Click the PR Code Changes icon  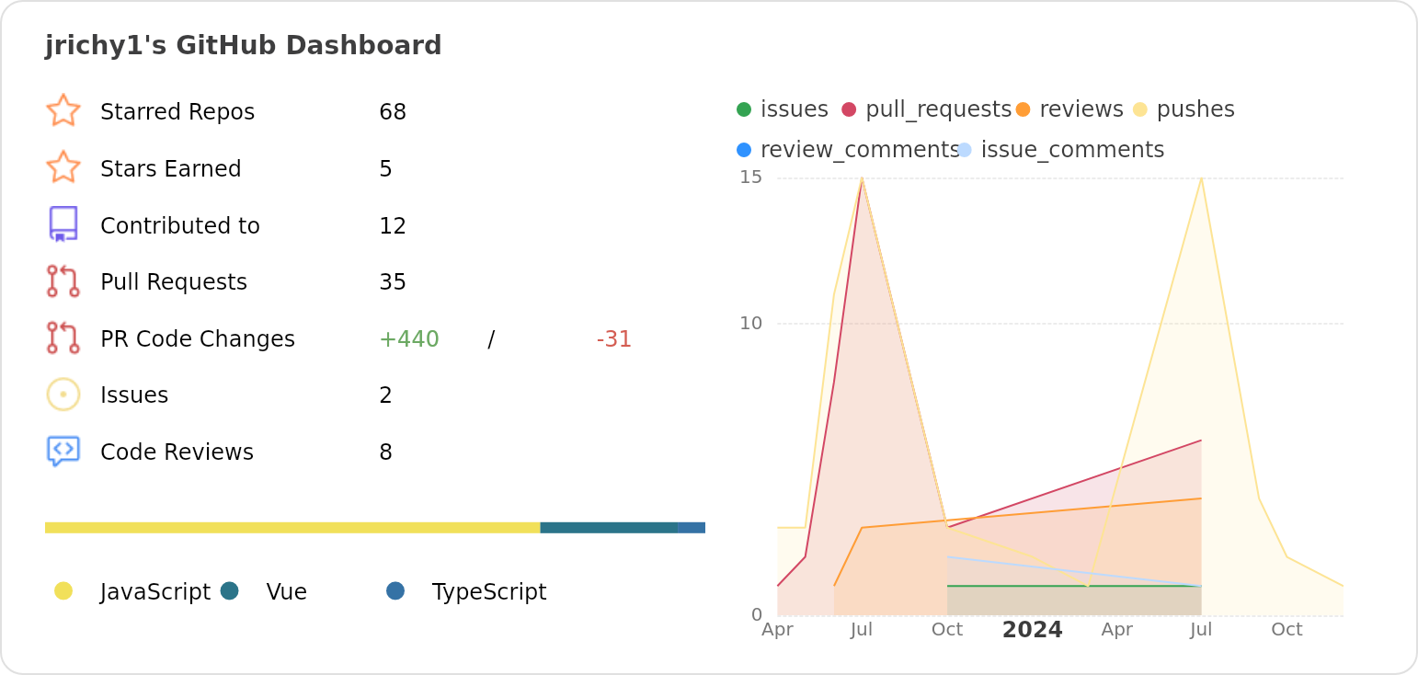pos(63,337)
